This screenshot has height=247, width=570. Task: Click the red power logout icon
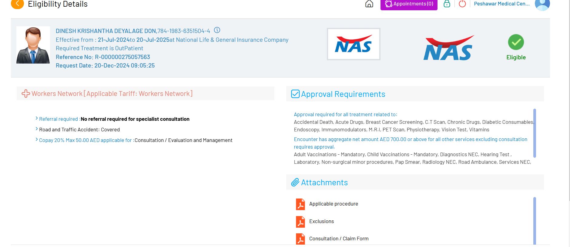coord(462,4)
